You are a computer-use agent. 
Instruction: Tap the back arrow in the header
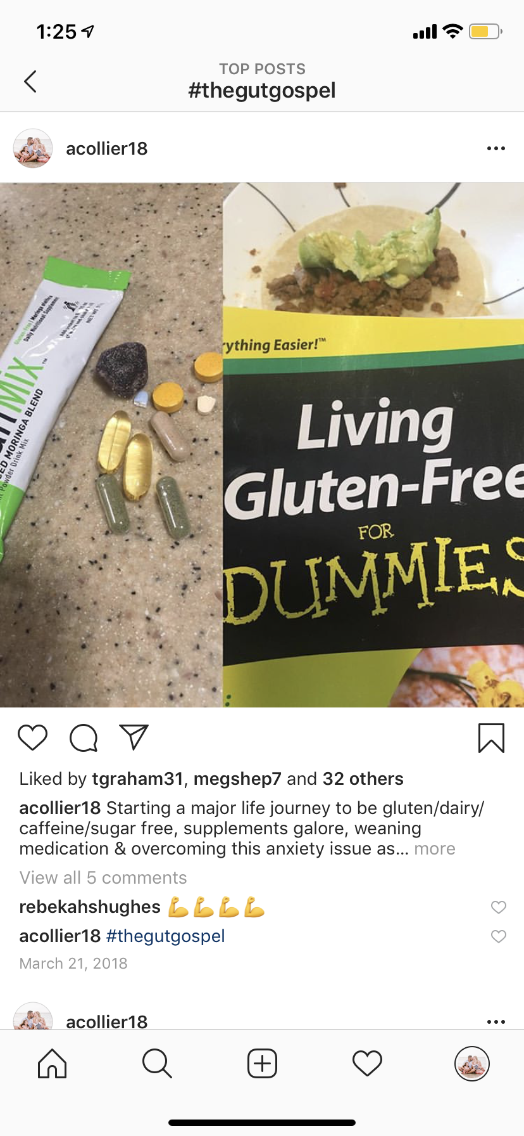pos(30,81)
